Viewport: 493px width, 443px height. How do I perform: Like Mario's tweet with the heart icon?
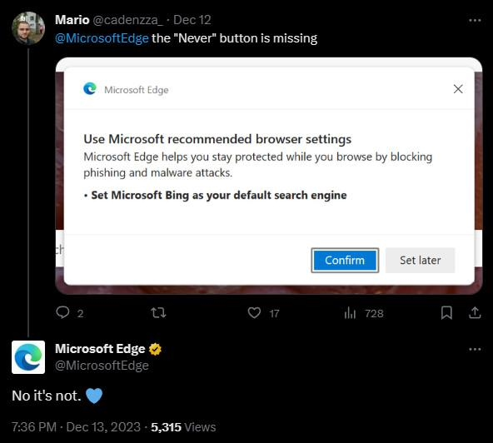coord(254,313)
